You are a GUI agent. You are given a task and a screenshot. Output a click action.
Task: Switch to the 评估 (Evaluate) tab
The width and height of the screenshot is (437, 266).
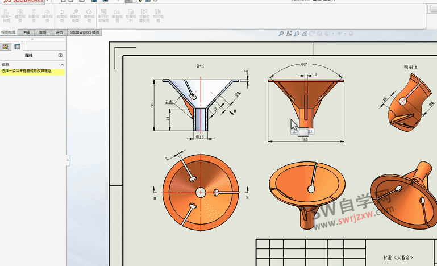[x=59, y=32]
